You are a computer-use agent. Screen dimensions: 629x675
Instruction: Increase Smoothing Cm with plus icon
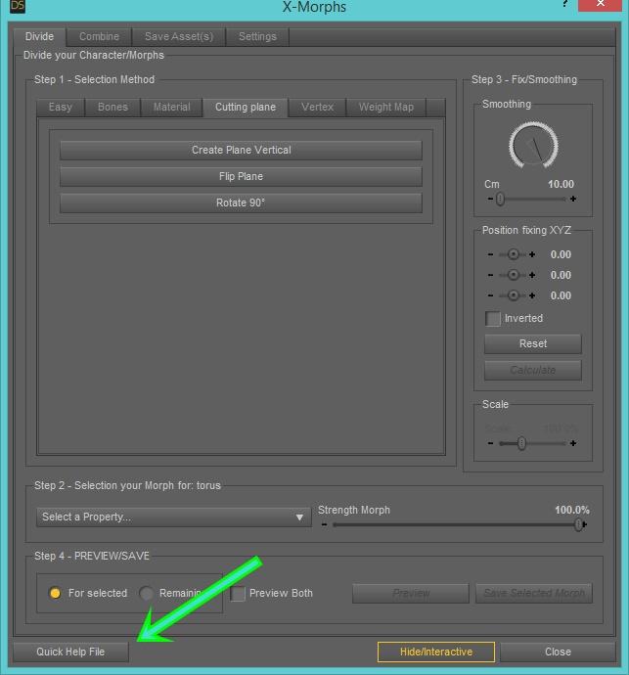point(573,199)
